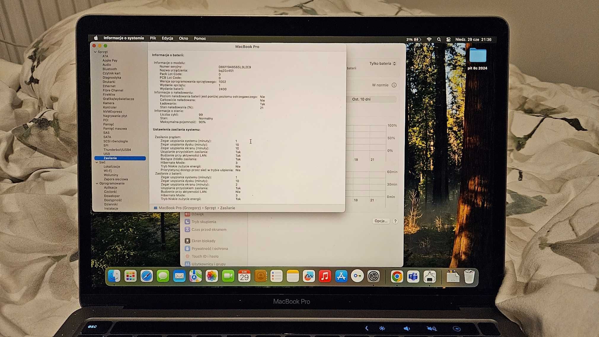The height and width of the screenshot is (337, 599).
Task: Click the help question mark button
Action: pos(395,221)
